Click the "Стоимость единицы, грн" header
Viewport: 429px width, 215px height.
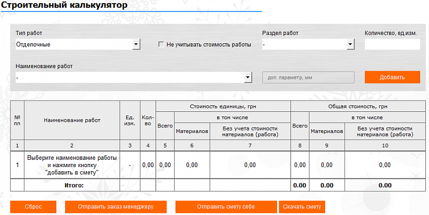[223, 106]
